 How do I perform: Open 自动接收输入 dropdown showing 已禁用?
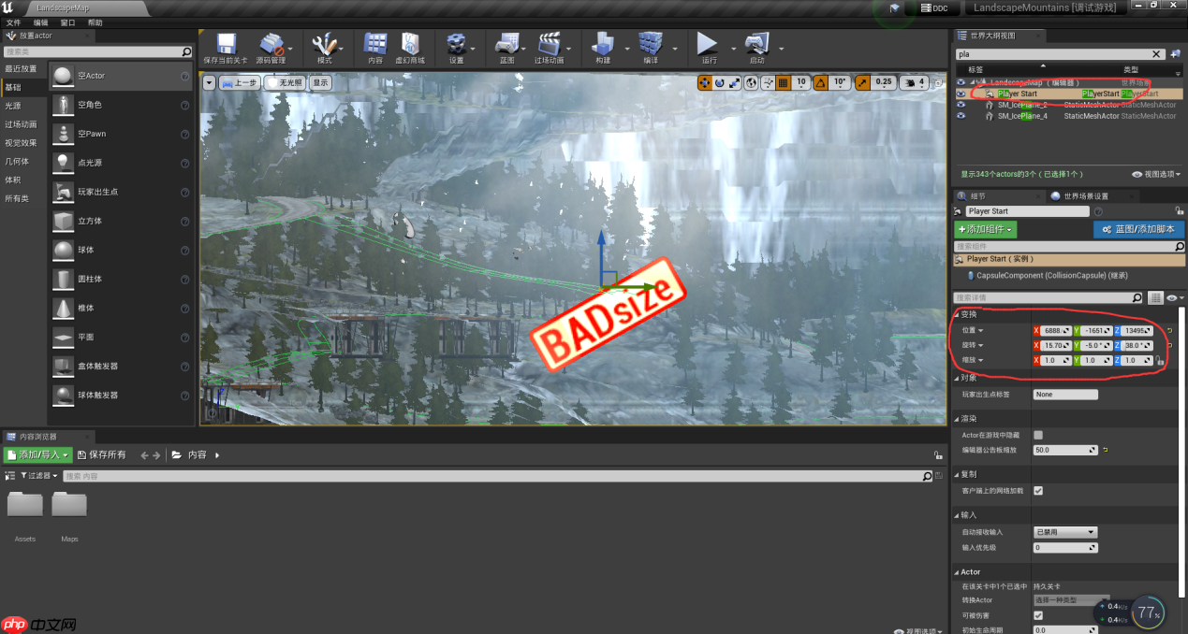pos(1065,532)
